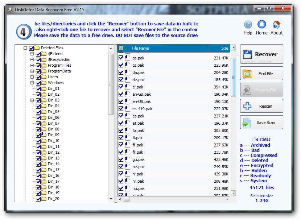Click the horizontal scroll right arrow
The width and height of the screenshot is (301, 220).
(x=227, y=199)
